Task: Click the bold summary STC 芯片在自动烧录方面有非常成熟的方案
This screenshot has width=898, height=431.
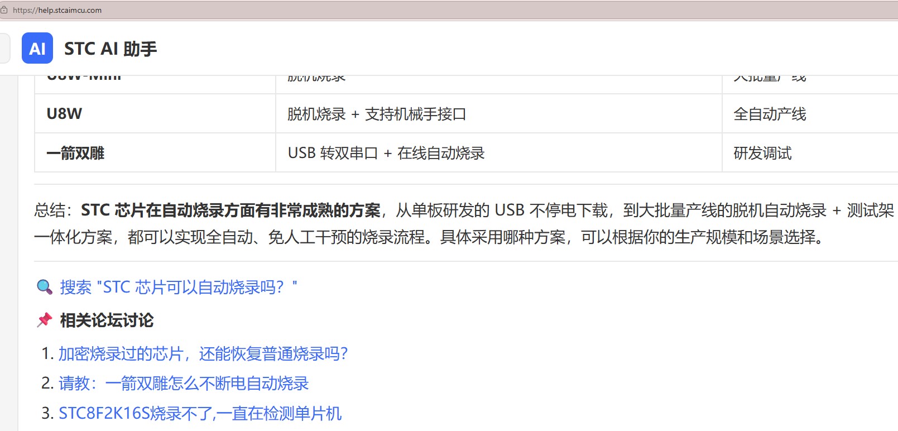Action: pyautogui.click(x=230, y=210)
